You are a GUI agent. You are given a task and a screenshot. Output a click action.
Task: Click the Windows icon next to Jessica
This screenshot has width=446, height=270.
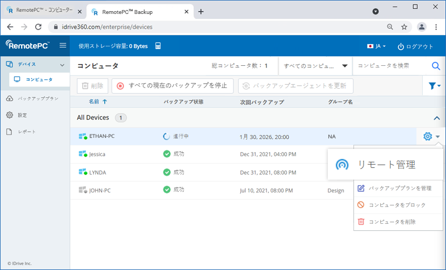tap(83, 154)
